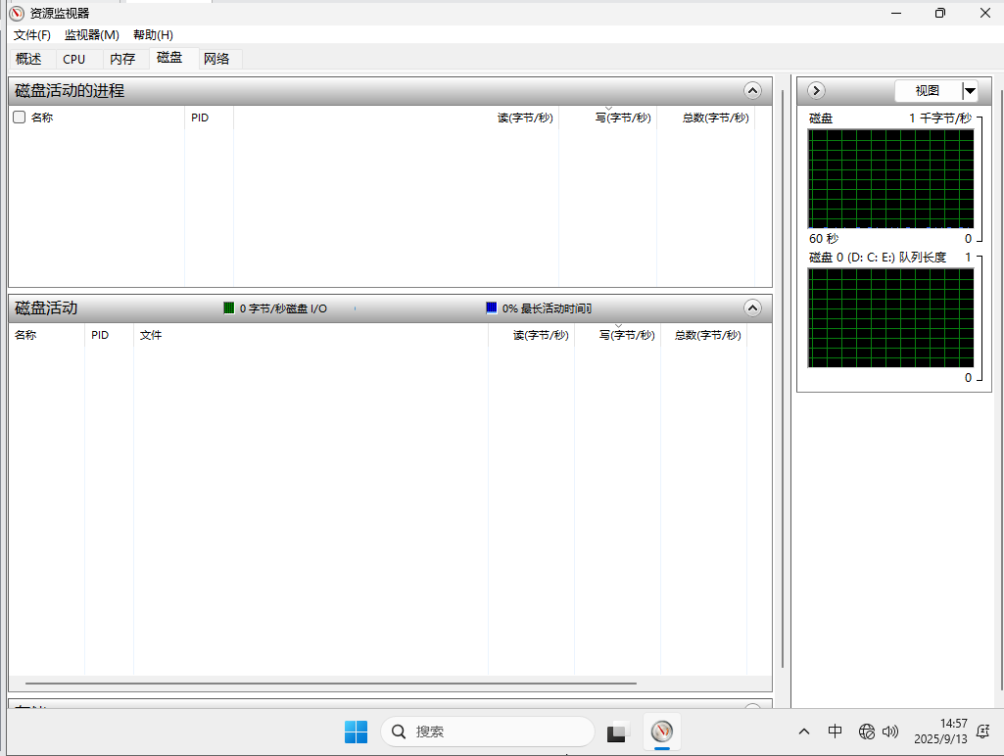This screenshot has height=756, width=1004.
Task: Collapse the 磁盘活动 section
Action: pos(752,307)
